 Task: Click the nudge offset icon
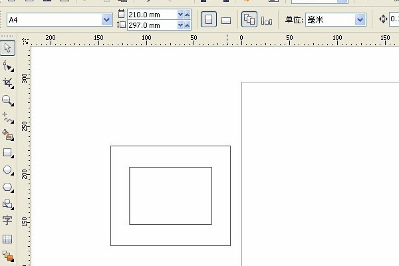pos(383,19)
